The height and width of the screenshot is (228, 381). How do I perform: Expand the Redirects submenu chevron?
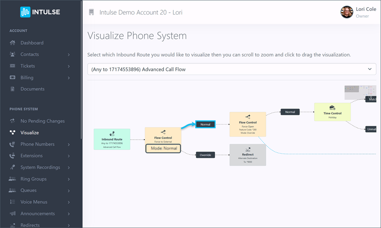[69, 225]
